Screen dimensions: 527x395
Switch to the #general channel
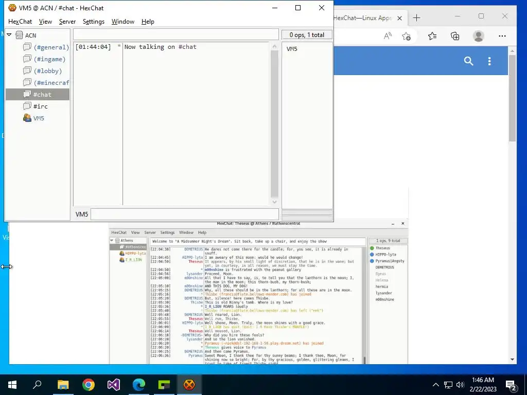51,47
